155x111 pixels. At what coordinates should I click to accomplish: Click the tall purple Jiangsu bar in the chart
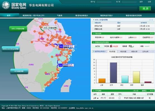pos(113,73)
